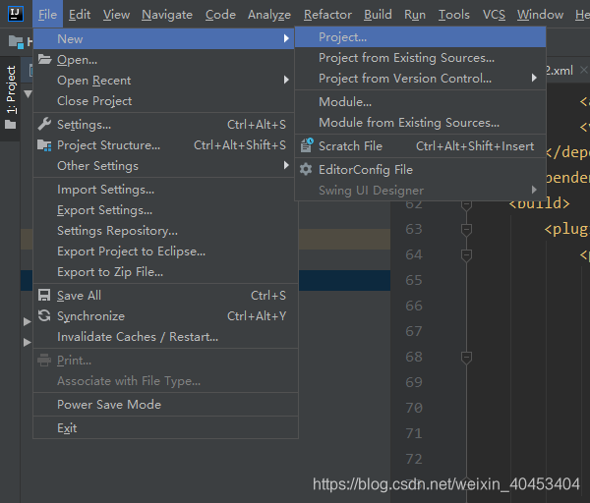590x503 pixels.
Task: Expand Project from Version Control submenu arrow
Action: [534, 78]
